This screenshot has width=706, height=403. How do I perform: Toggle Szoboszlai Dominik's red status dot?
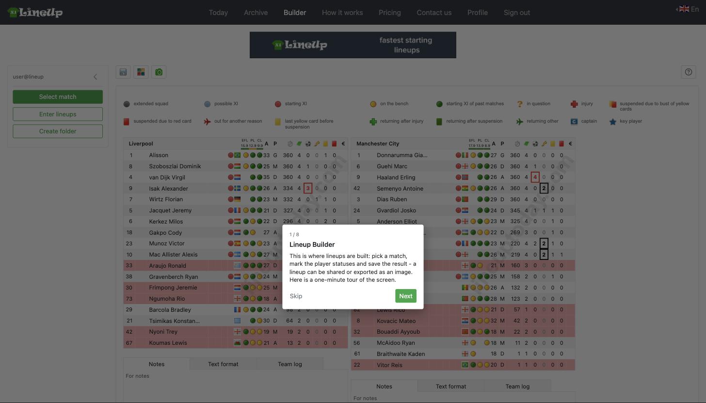[x=231, y=166]
